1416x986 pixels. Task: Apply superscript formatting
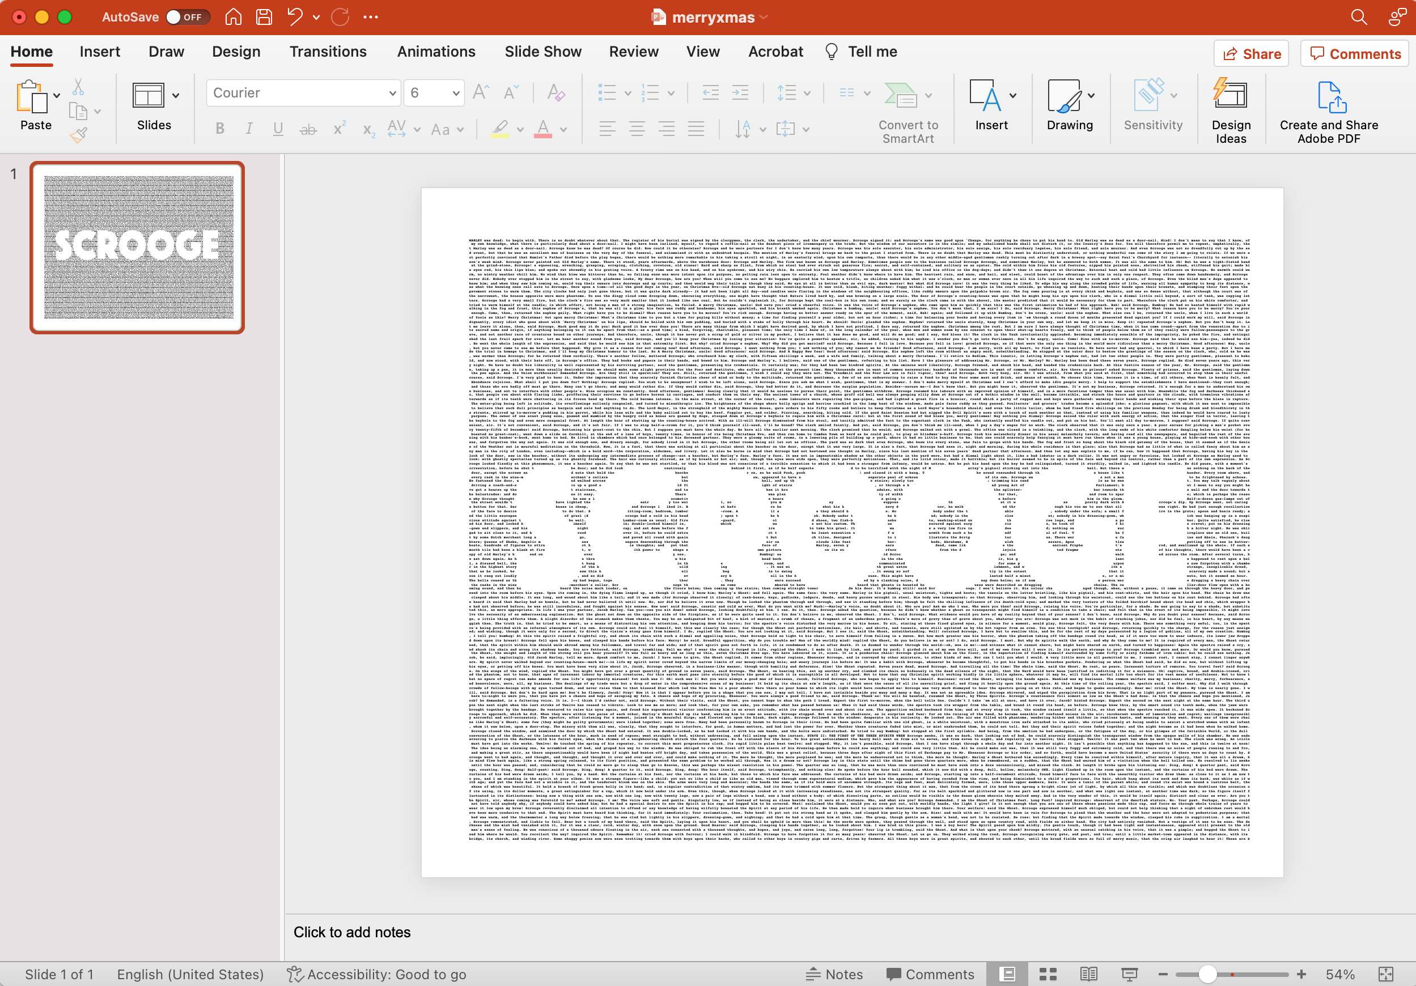pos(338,128)
